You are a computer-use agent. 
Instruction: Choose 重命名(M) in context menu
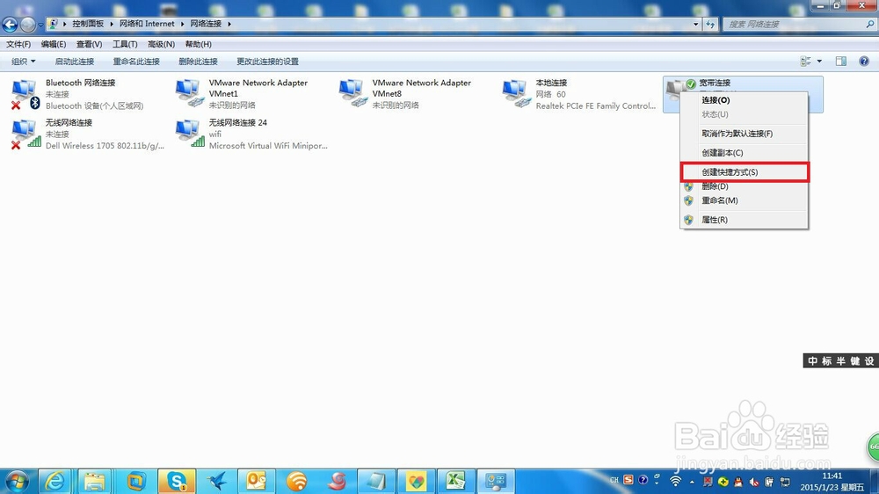[x=744, y=200]
